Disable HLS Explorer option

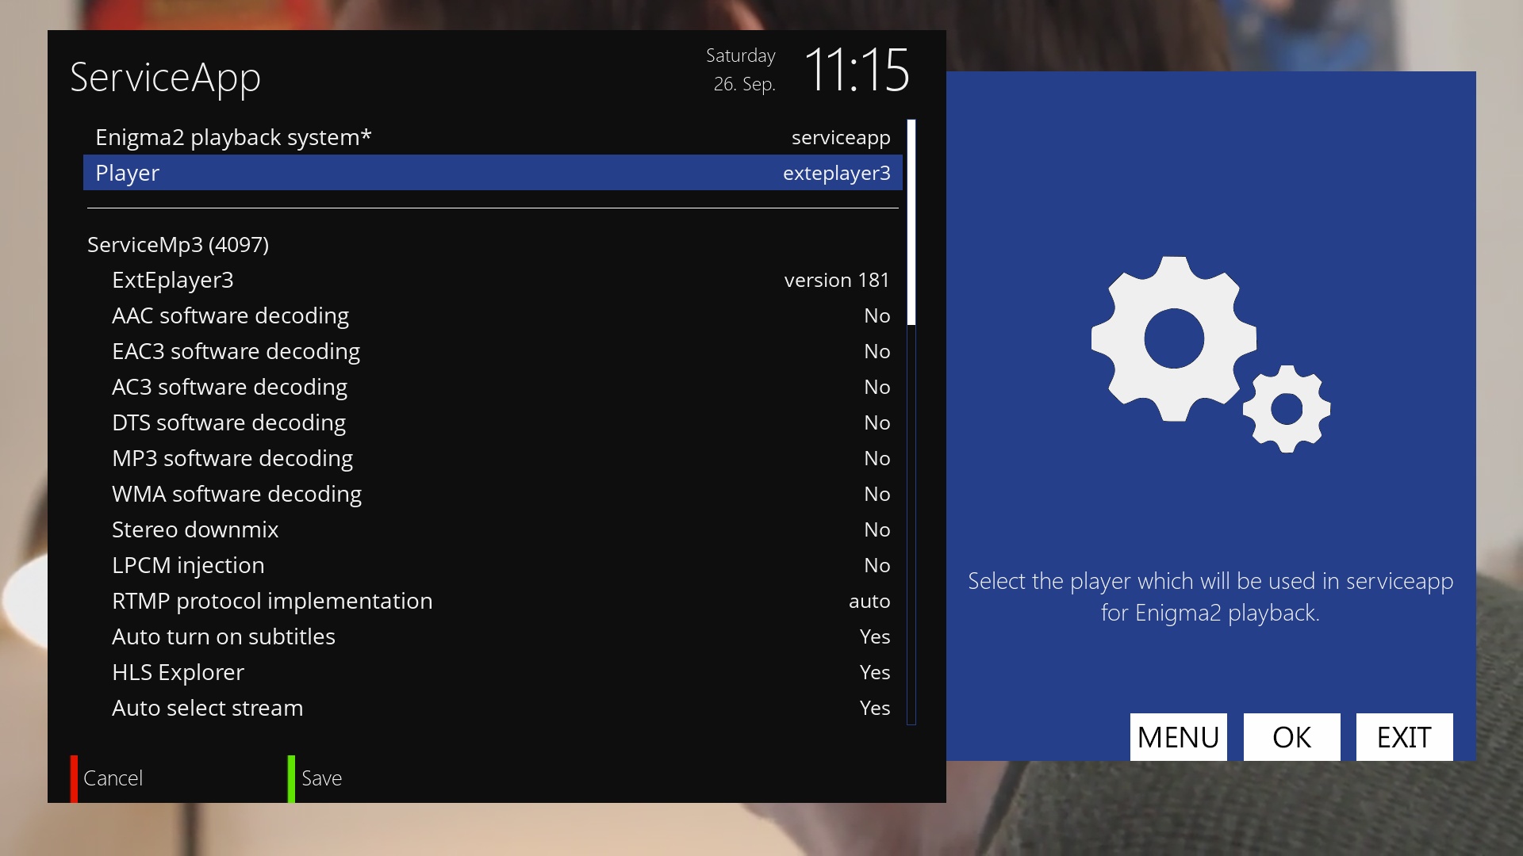493,672
